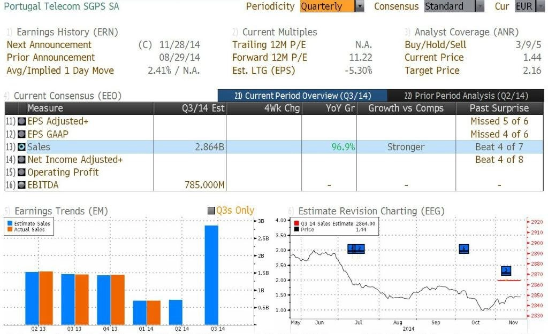Click the EBITDA estimate value 785.000M
The width and height of the screenshot is (548, 334).
(x=204, y=185)
